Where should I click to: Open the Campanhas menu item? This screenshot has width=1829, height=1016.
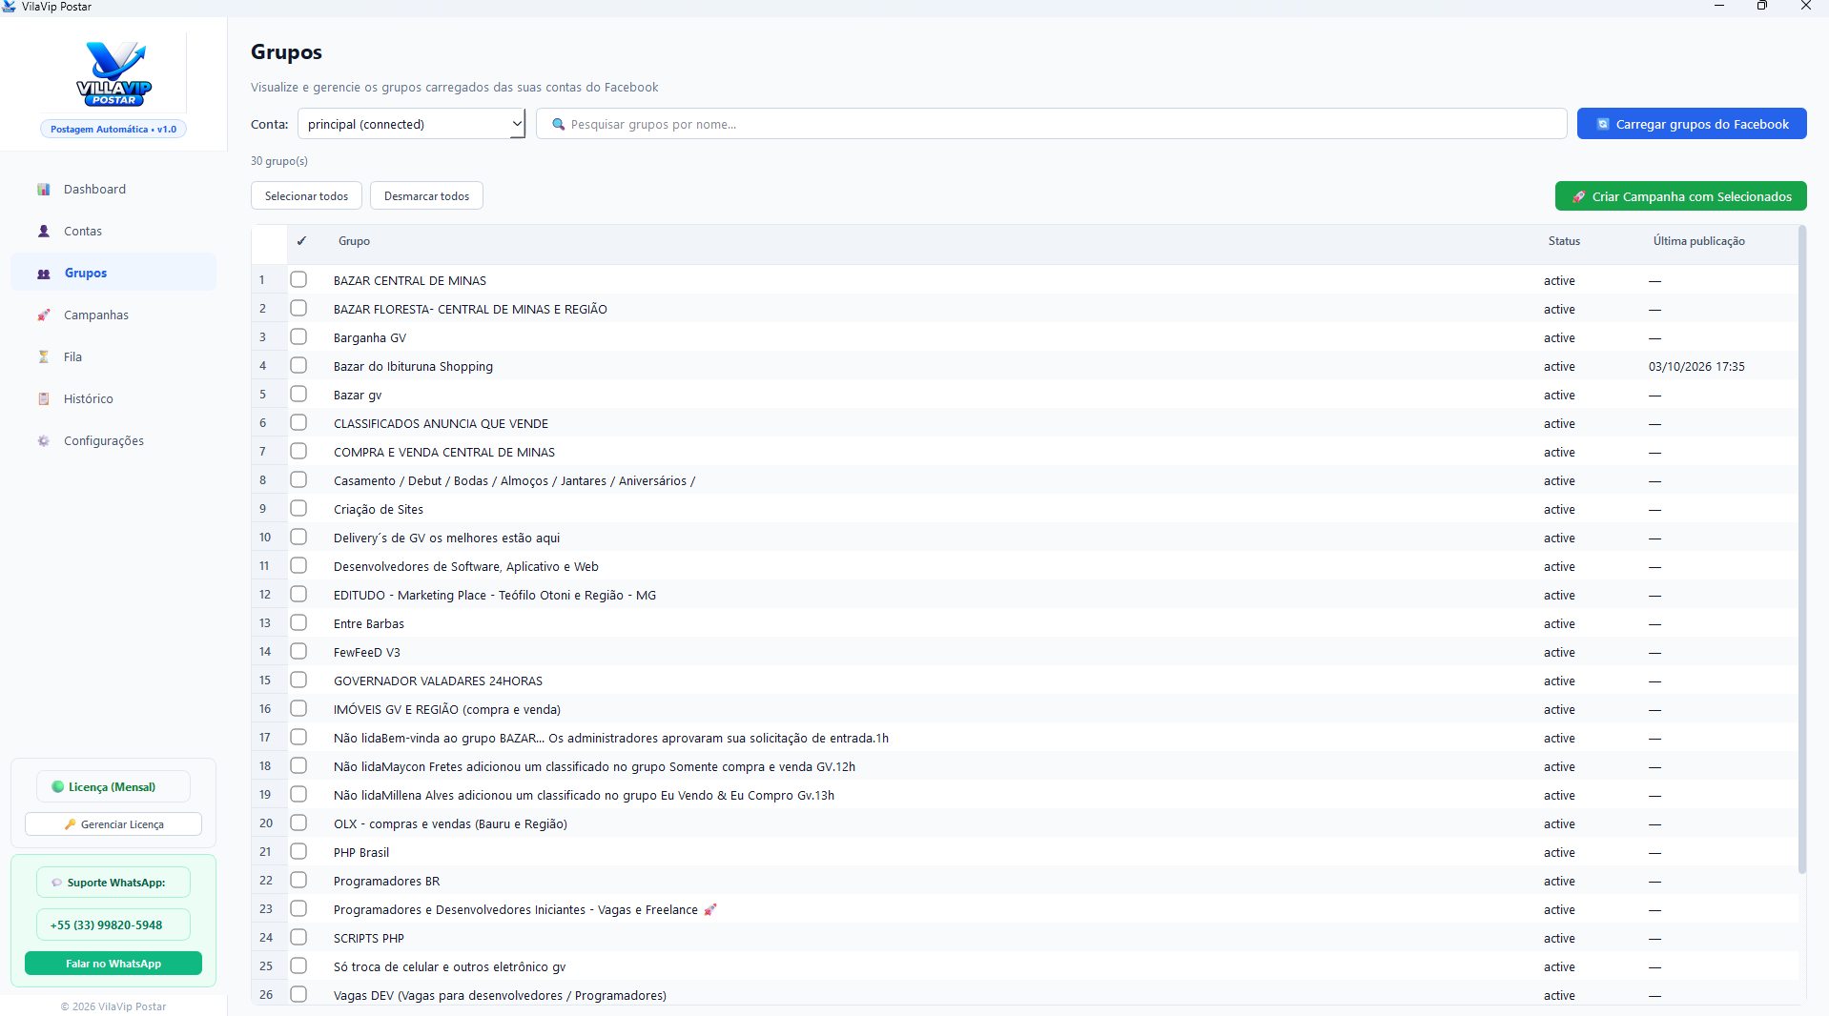[113, 315]
